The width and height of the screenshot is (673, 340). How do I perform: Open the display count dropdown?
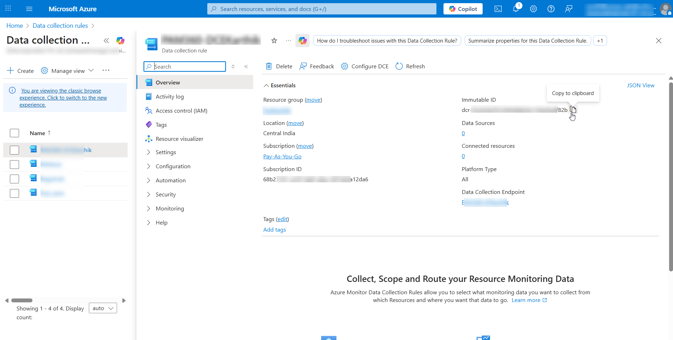point(102,308)
